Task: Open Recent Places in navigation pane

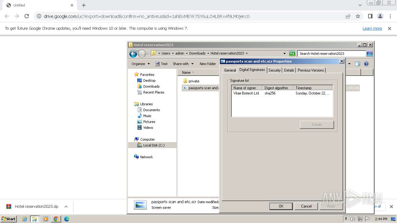Action: click(x=154, y=92)
